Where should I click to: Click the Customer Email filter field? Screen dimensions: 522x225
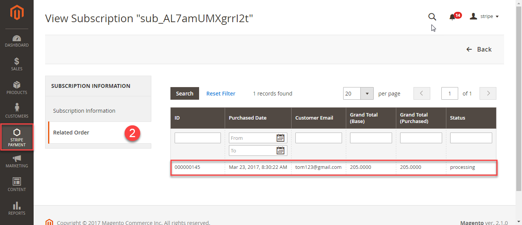point(318,138)
